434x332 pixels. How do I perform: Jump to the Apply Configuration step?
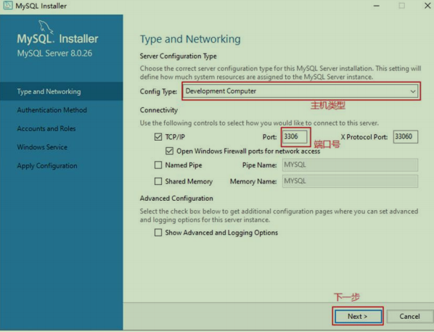coord(47,165)
